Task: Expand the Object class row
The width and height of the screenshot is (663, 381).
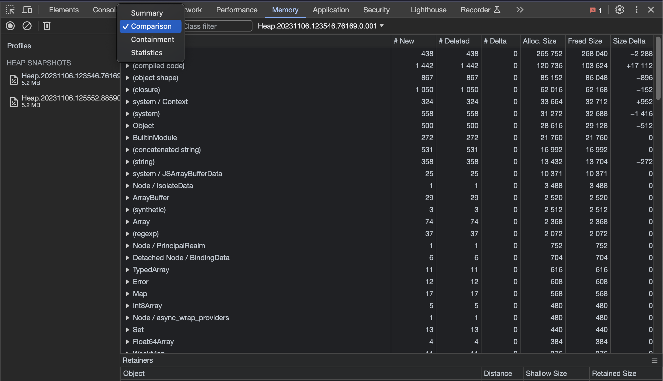Action: [128, 125]
